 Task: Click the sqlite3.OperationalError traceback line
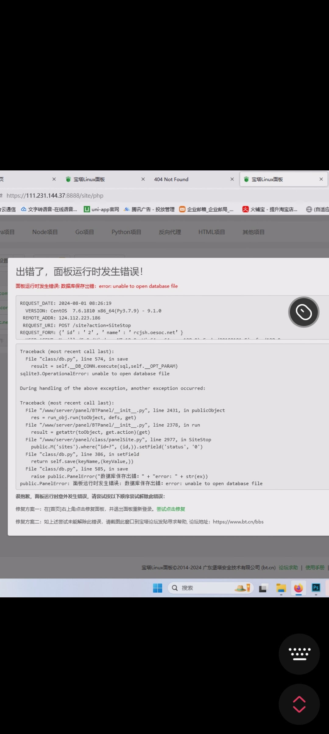(x=95, y=374)
